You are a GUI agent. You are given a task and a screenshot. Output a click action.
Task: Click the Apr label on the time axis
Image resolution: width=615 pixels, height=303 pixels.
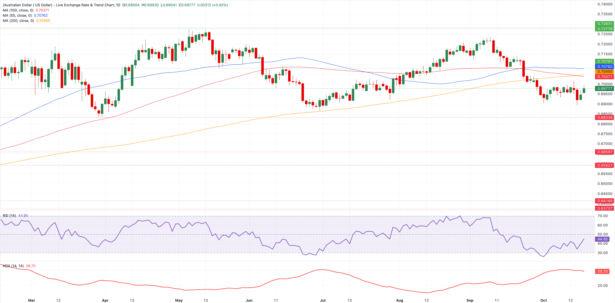(105, 300)
